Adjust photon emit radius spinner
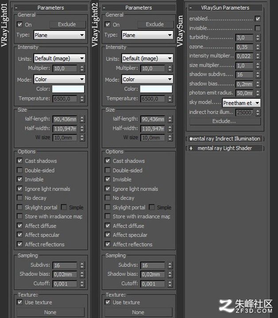278x318 pixels. (x=258, y=93)
